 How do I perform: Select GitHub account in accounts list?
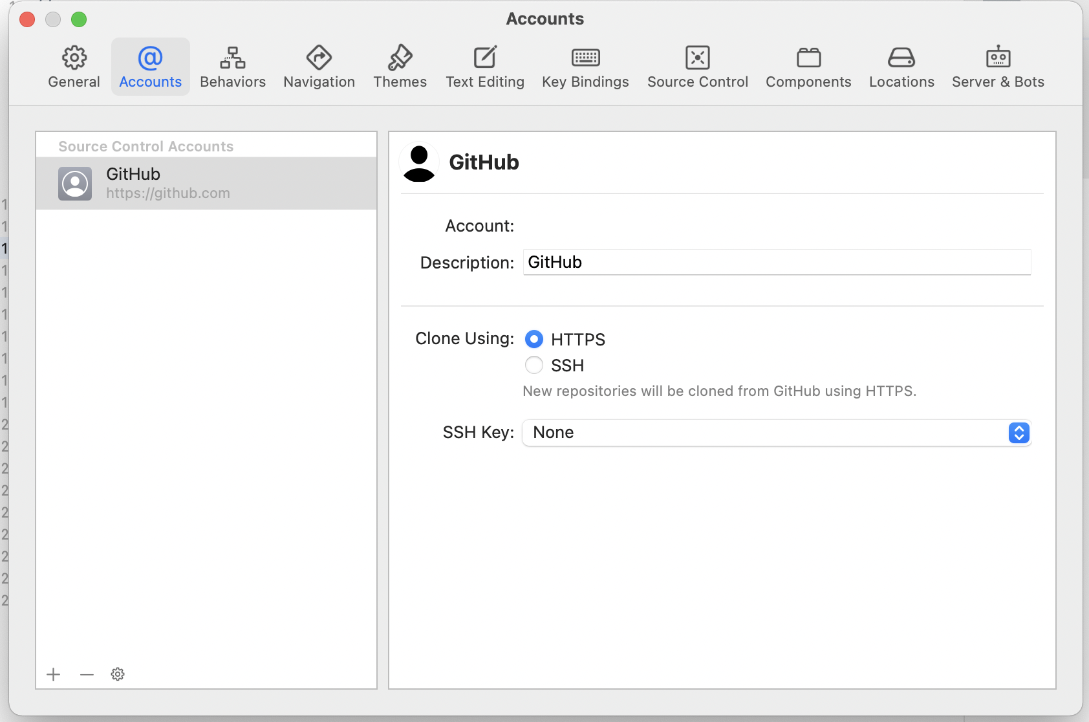point(206,184)
